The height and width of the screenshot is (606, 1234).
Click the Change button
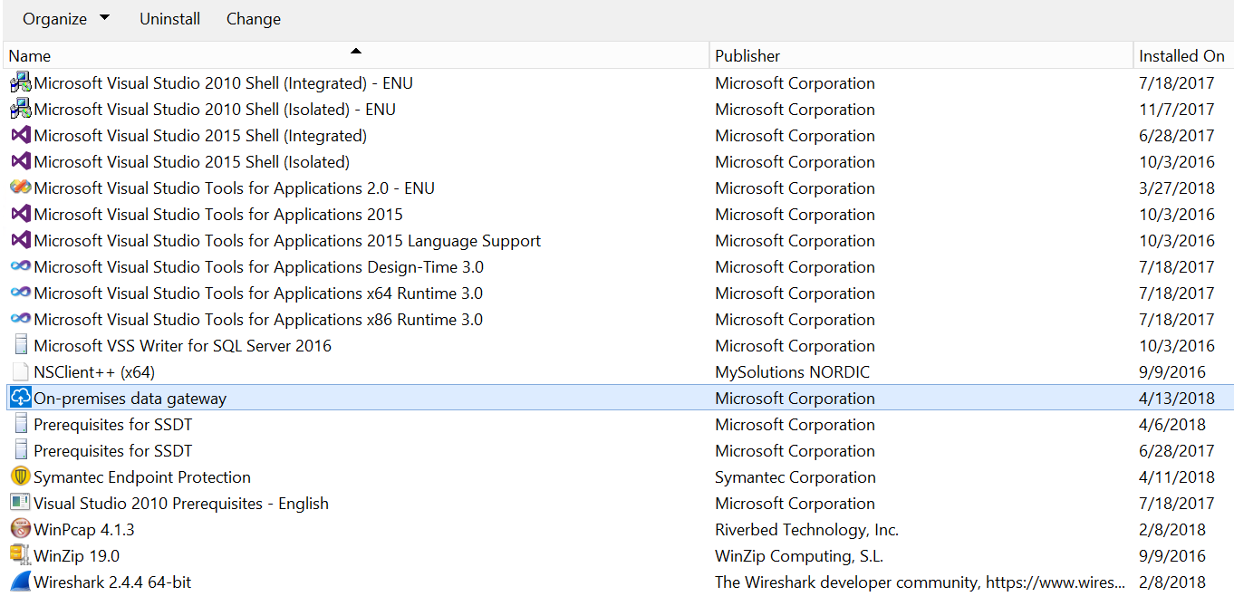pyautogui.click(x=253, y=19)
